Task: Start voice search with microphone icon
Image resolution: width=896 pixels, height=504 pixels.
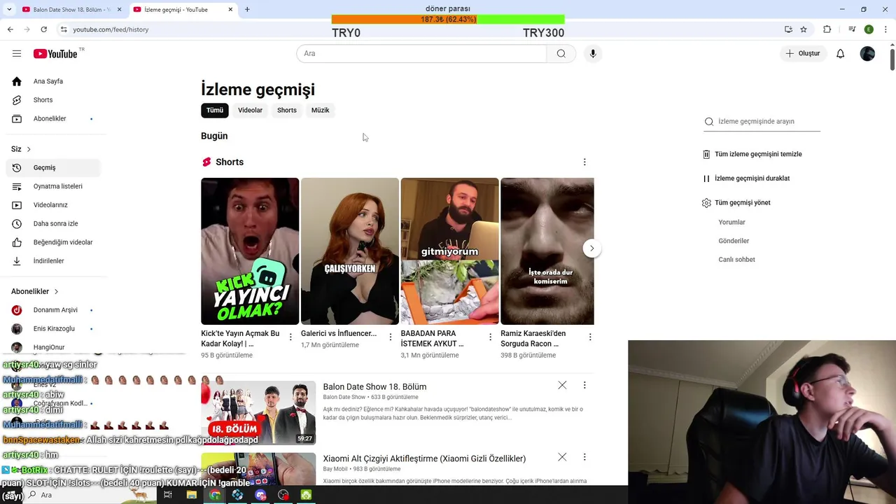Action: (593, 54)
